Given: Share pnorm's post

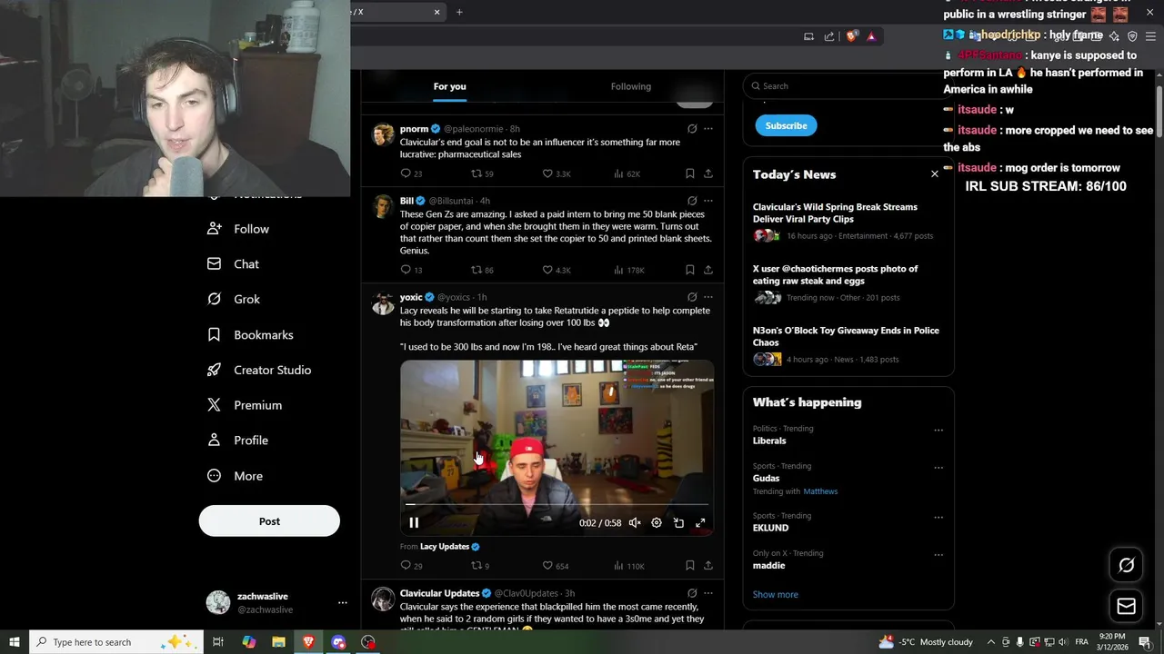Looking at the screenshot, I should (x=708, y=173).
